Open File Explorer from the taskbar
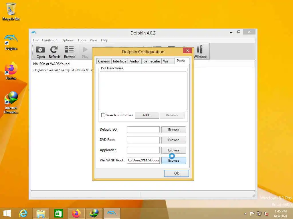293x219 pixels. (41, 213)
